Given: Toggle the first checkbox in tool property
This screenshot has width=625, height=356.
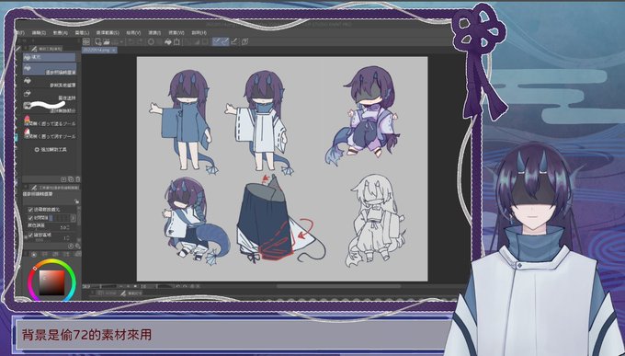Looking at the screenshot, I should [30, 210].
